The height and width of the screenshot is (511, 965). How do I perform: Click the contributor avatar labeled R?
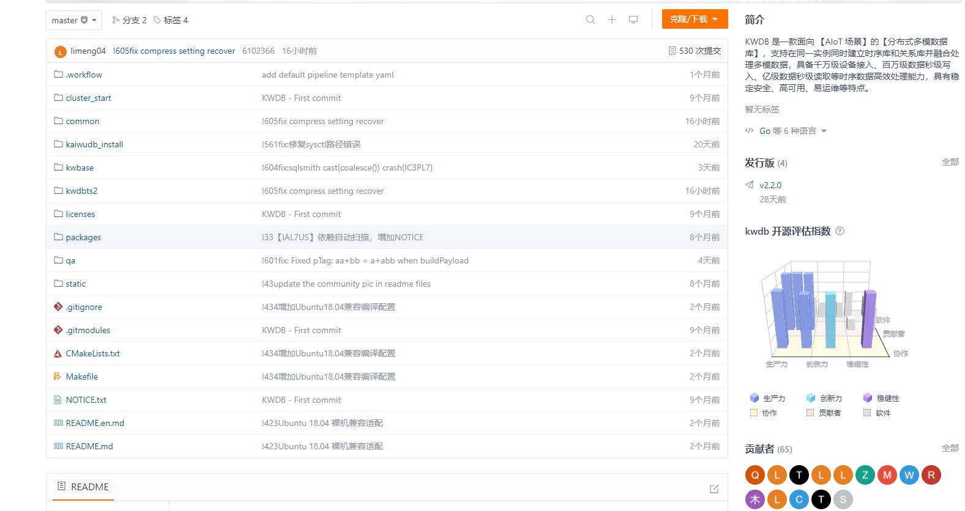[931, 475]
